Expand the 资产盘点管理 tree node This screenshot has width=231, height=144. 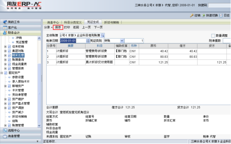pos(5,103)
